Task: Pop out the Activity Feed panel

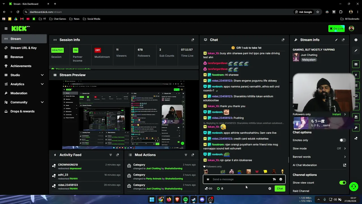Action: [117, 155]
